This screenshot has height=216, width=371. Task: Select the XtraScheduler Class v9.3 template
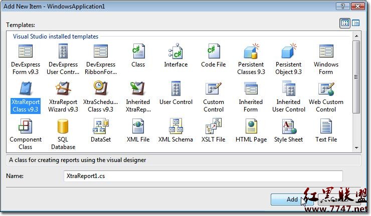pyautogui.click(x=101, y=97)
